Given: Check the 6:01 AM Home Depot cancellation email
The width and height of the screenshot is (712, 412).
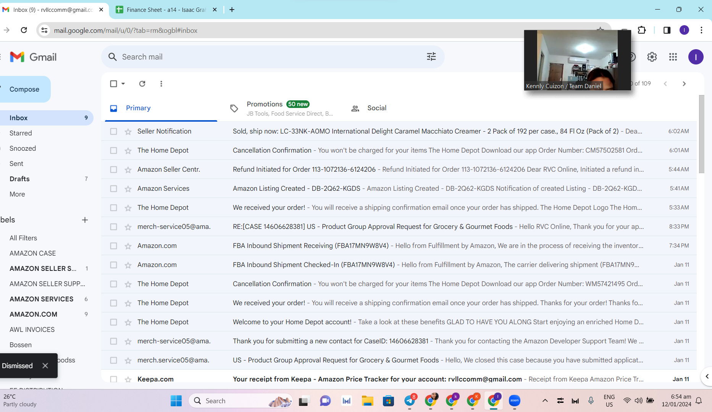Looking at the screenshot, I should point(113,150).
